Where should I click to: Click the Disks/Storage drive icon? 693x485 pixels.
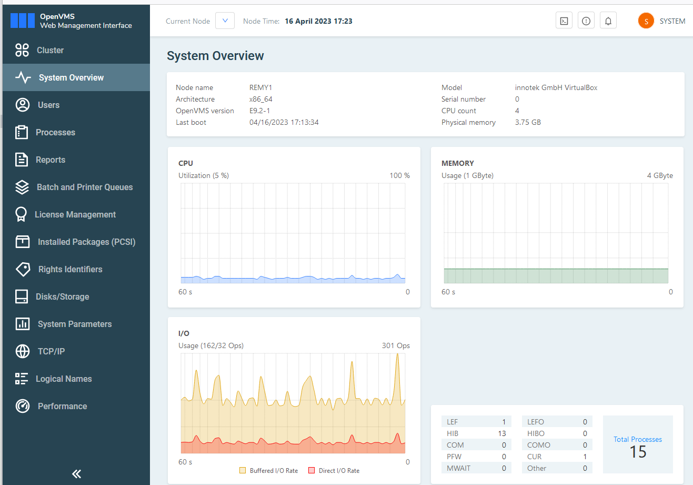coord(22,296)
